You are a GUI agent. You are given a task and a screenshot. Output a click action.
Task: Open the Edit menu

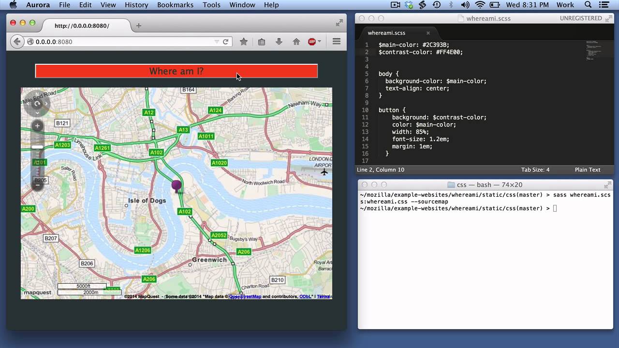pyautogui.click(x=86, y=5)
